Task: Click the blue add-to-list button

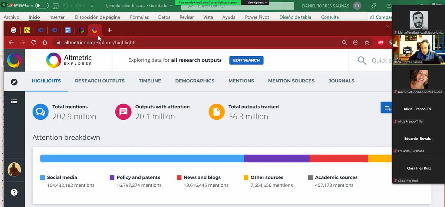Action: pyautogui.click(x=386, y=108)
